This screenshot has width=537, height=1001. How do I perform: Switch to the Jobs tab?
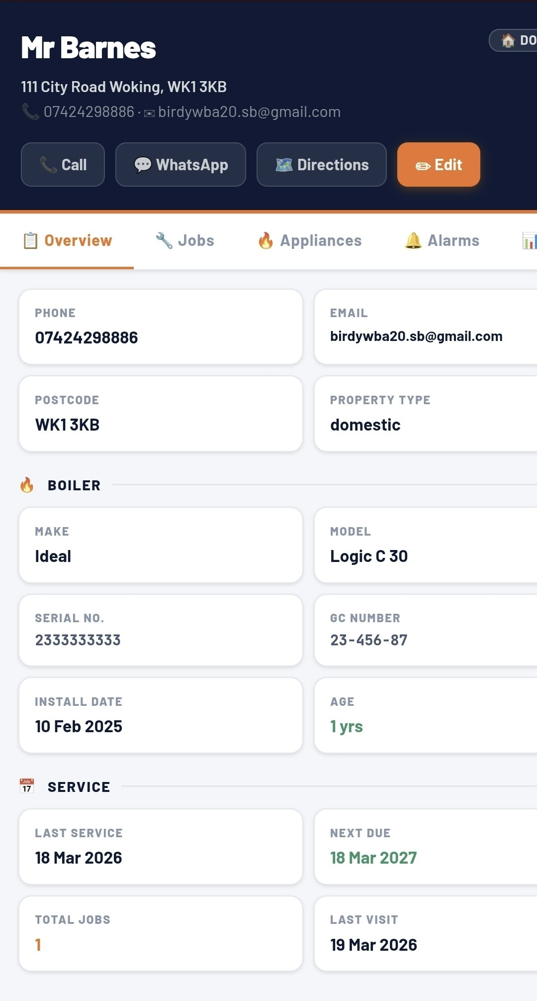coord(184,241)
